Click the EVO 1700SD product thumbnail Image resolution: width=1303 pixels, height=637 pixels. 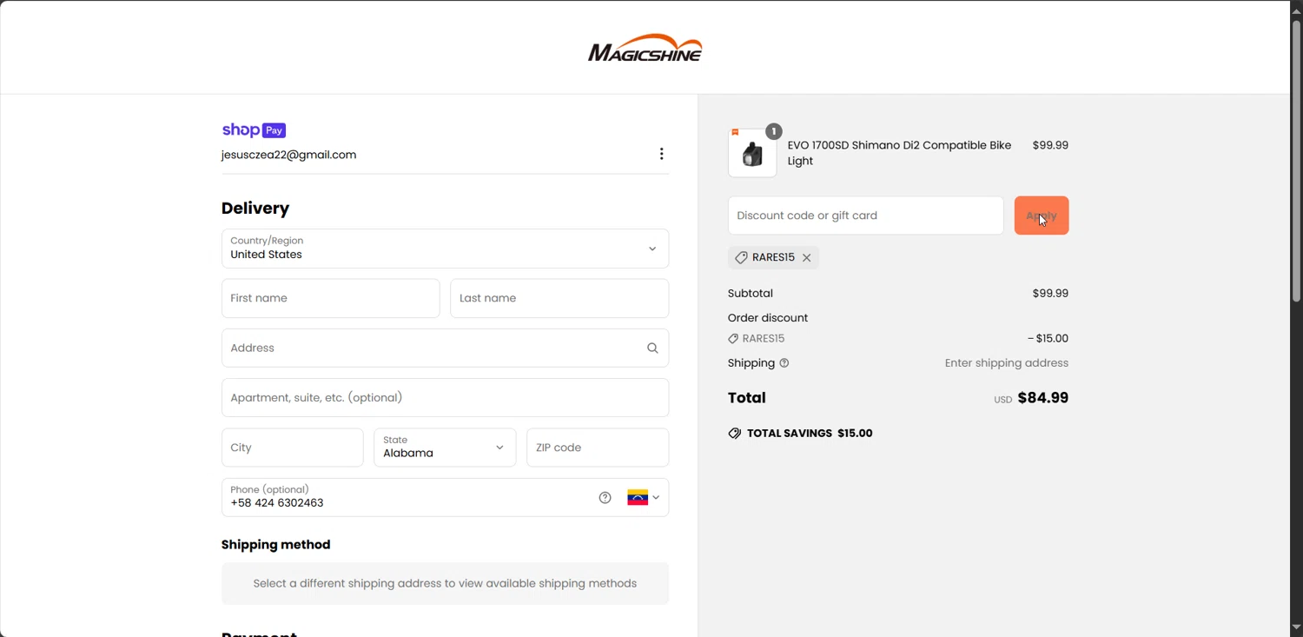752,153
